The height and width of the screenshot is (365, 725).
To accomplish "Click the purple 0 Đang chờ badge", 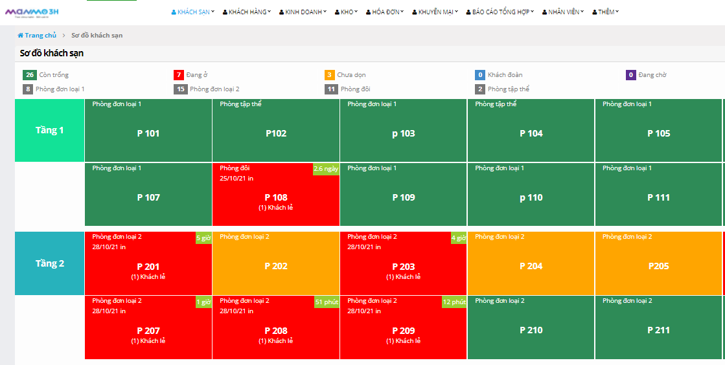I will 630,75.
